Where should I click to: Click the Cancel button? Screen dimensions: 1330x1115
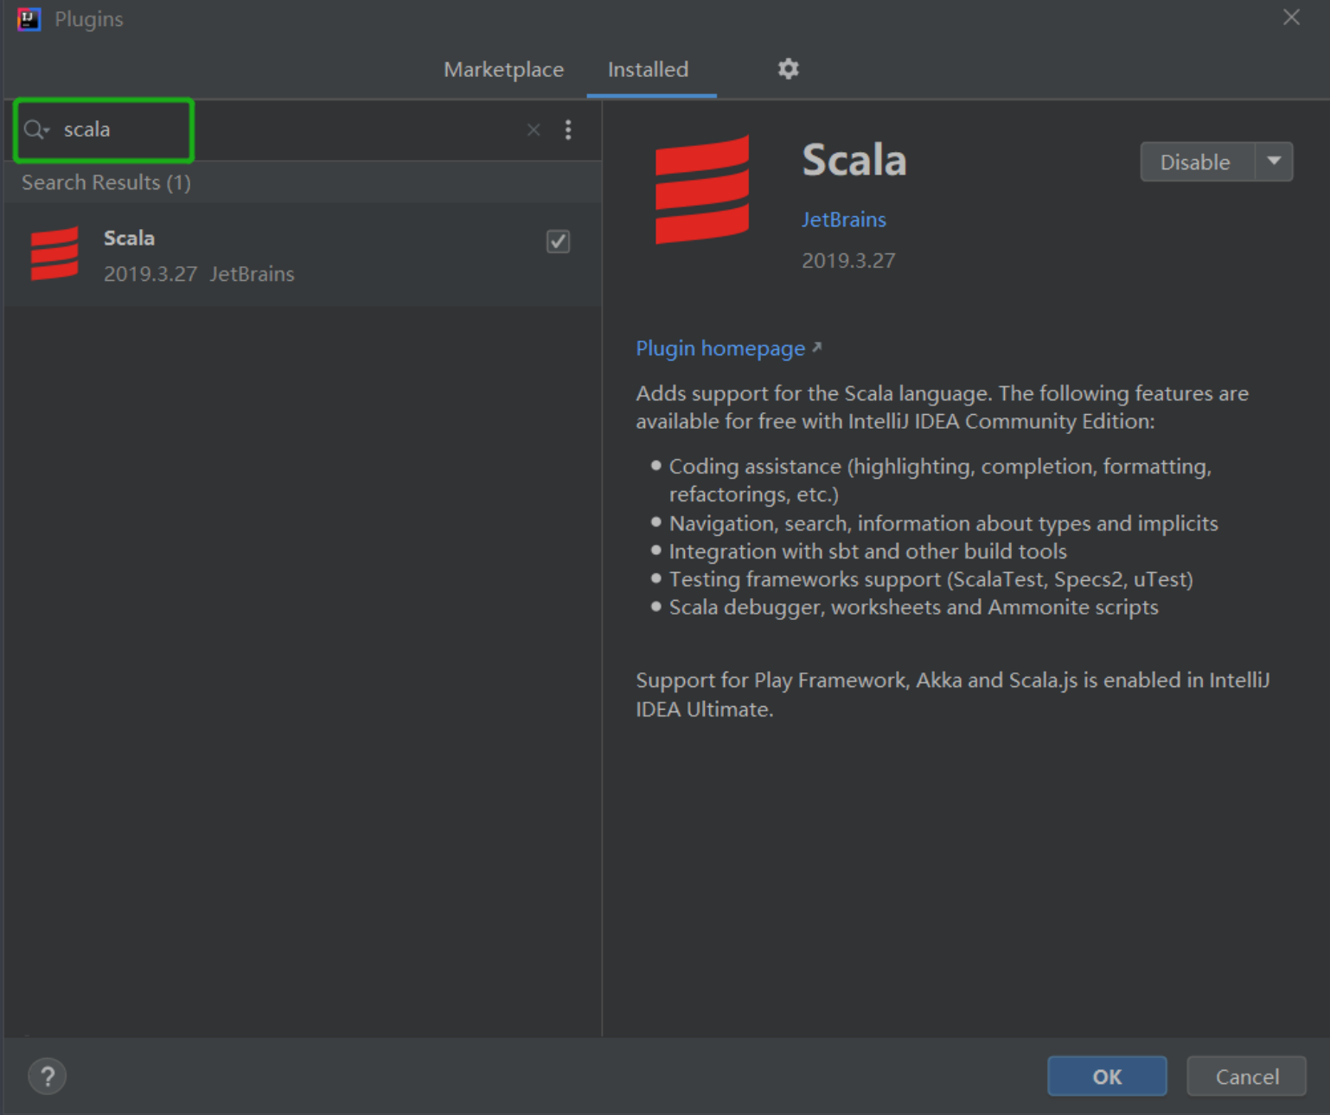click(x=1246, y=1076)
